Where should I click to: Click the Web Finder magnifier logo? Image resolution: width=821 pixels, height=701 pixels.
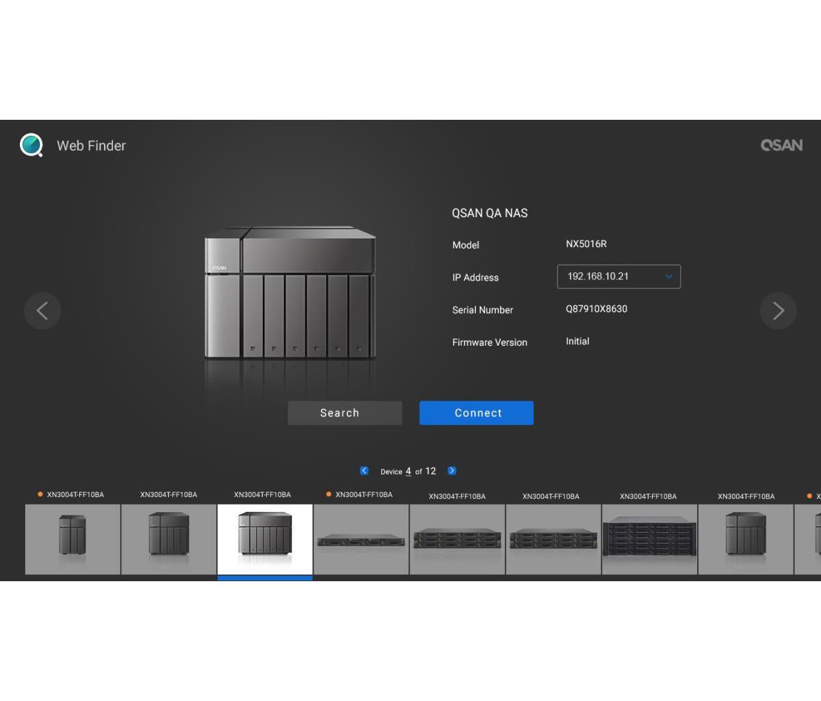(31, 145)
